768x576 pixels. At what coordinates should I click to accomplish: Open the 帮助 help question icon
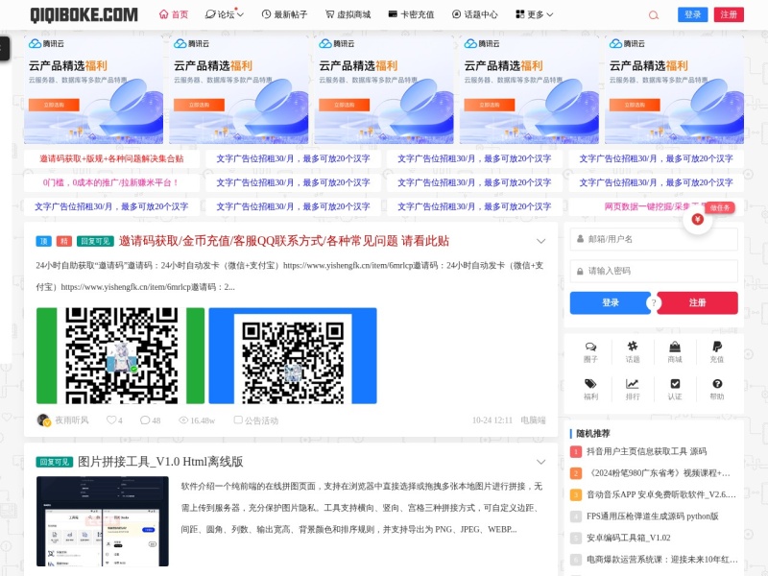[x=717, y=390]
